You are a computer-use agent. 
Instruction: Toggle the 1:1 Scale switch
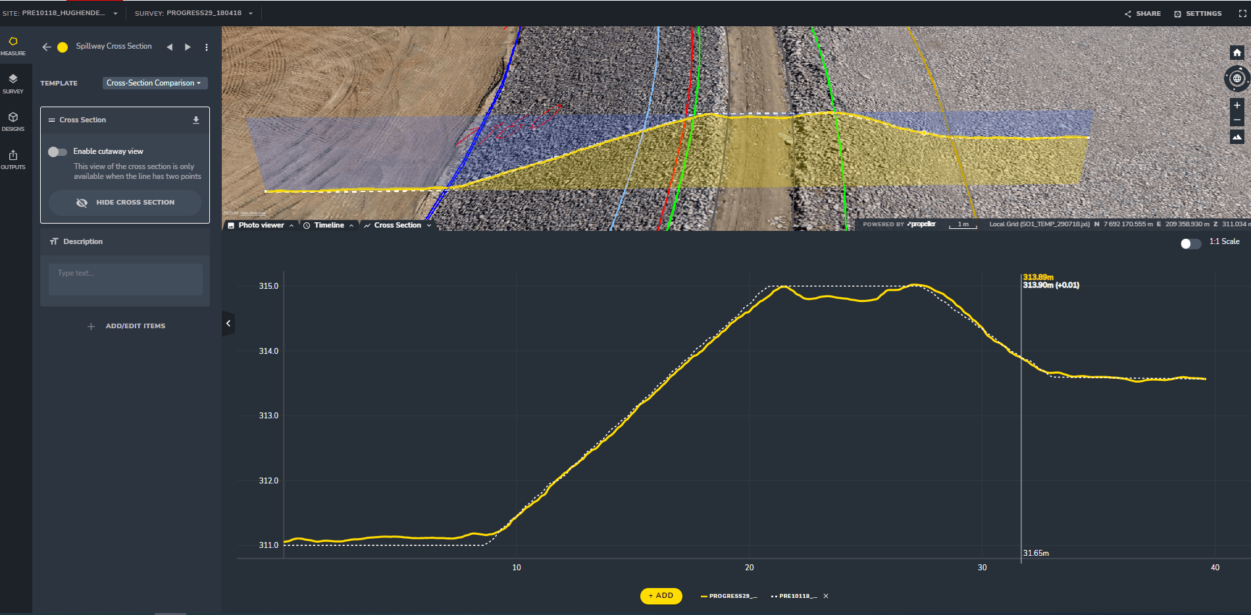coord(1190,243)
